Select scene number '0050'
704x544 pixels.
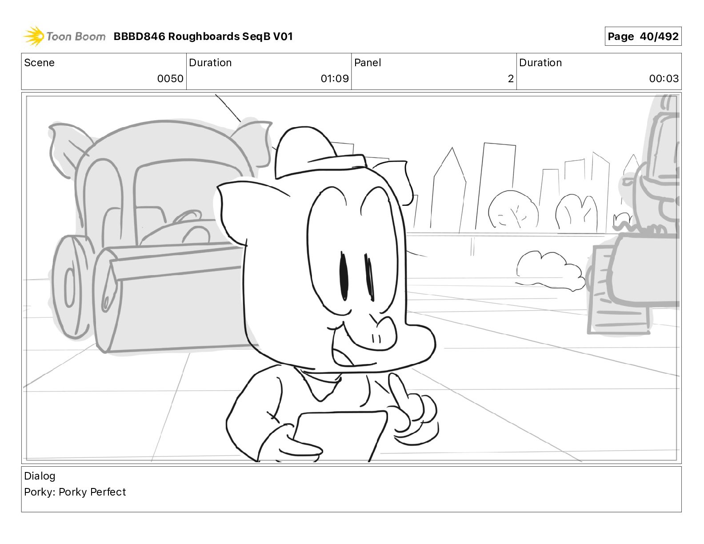click(170, 79)
